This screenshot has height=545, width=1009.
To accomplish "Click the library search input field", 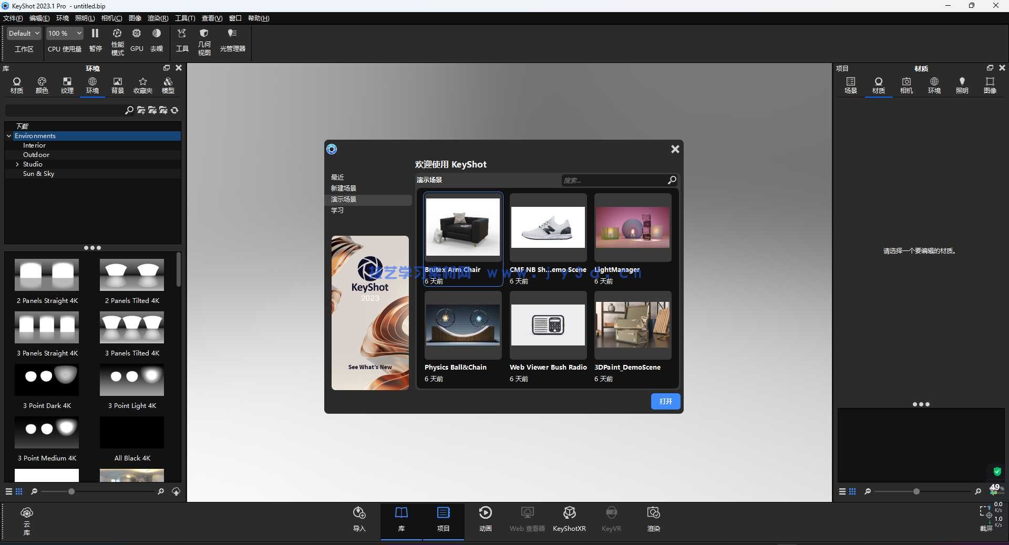I will point(64,110).
